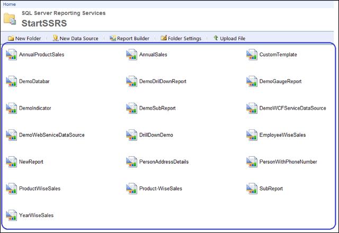The width and height of the screenshot is (339, 233).
Task: Click the DemoWebServiceDataSource report icon
Action: point(12,135)
